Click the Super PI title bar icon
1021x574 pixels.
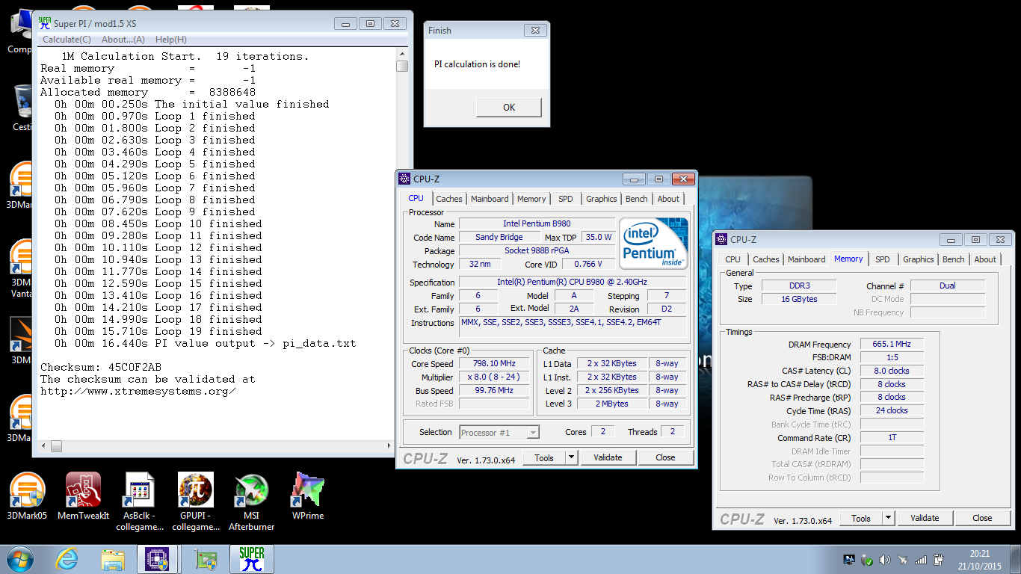click(x=44, y=23)
